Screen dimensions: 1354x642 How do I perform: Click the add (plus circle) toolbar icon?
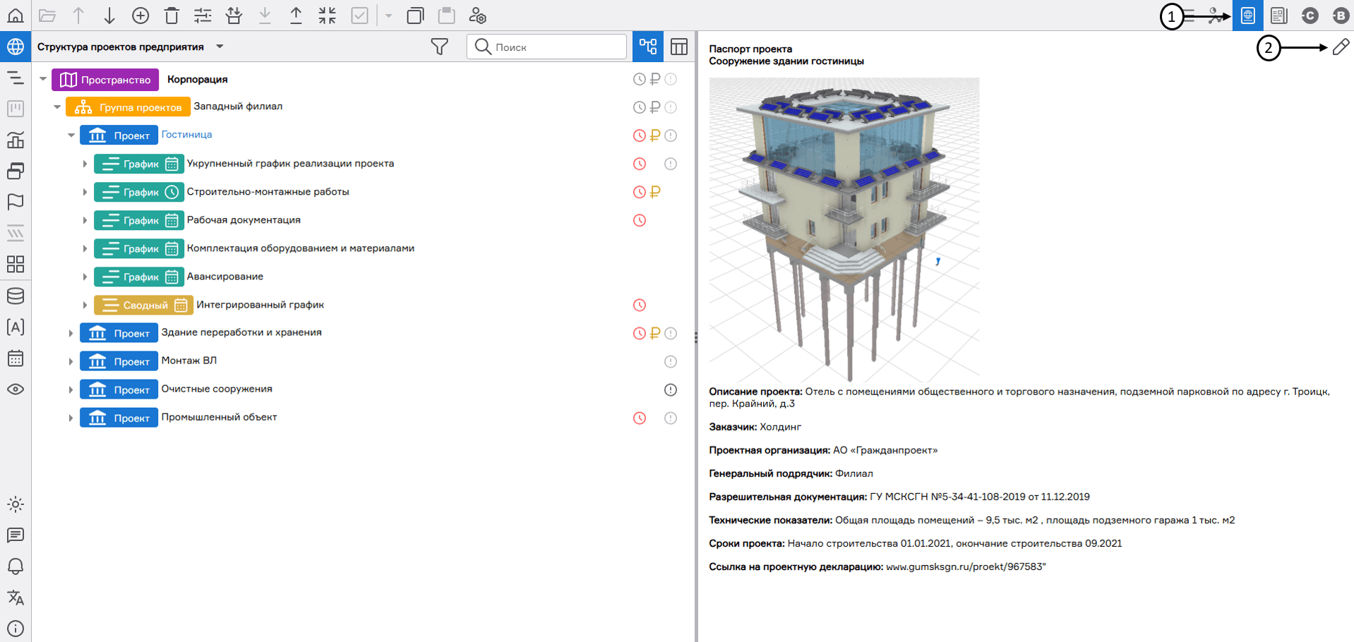140,16
